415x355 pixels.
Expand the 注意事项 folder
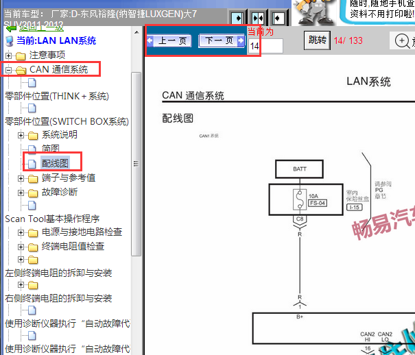(8, 56)
